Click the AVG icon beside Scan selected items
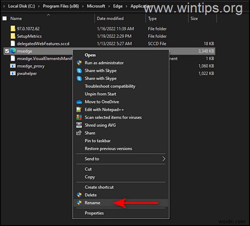 (79, 117)
